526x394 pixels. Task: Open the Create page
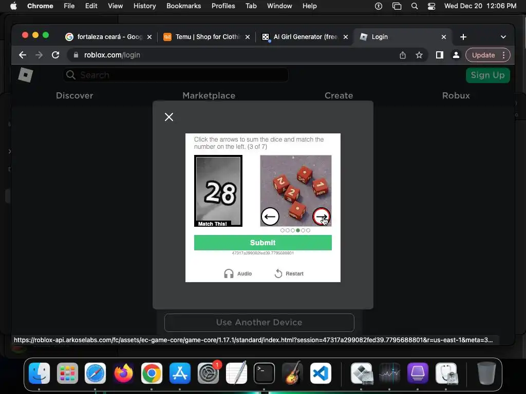(339, 95)
